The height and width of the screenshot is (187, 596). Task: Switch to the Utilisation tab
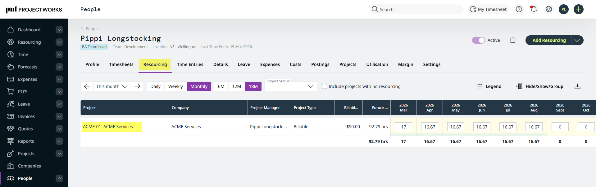coord(377,64)
